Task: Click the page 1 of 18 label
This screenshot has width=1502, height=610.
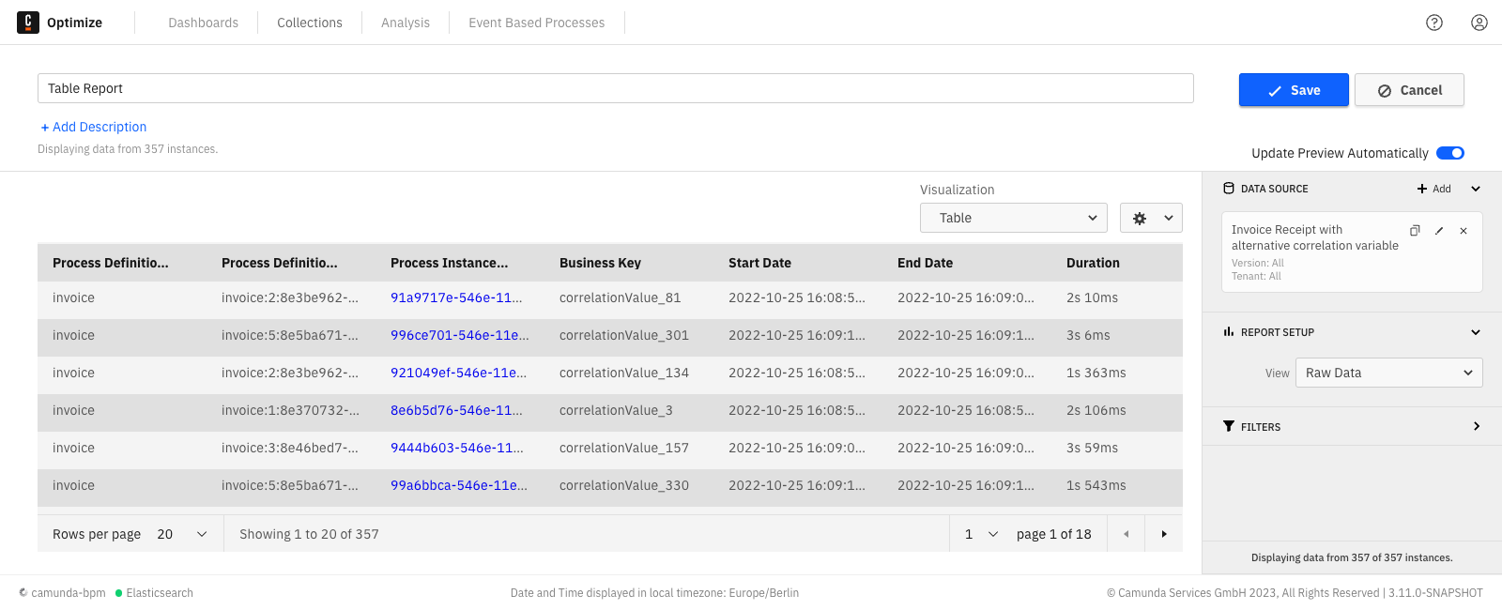Action: coord(1053,534)
